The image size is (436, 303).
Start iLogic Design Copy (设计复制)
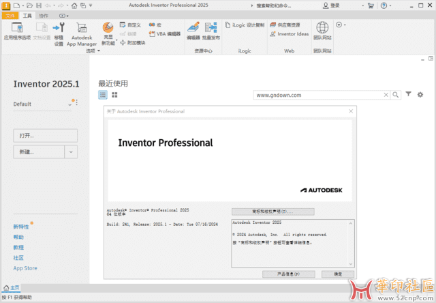[245, 25]
